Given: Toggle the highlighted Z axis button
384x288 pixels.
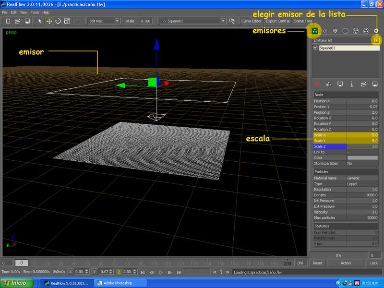Looking at the screenshot, I should [119, 272].
